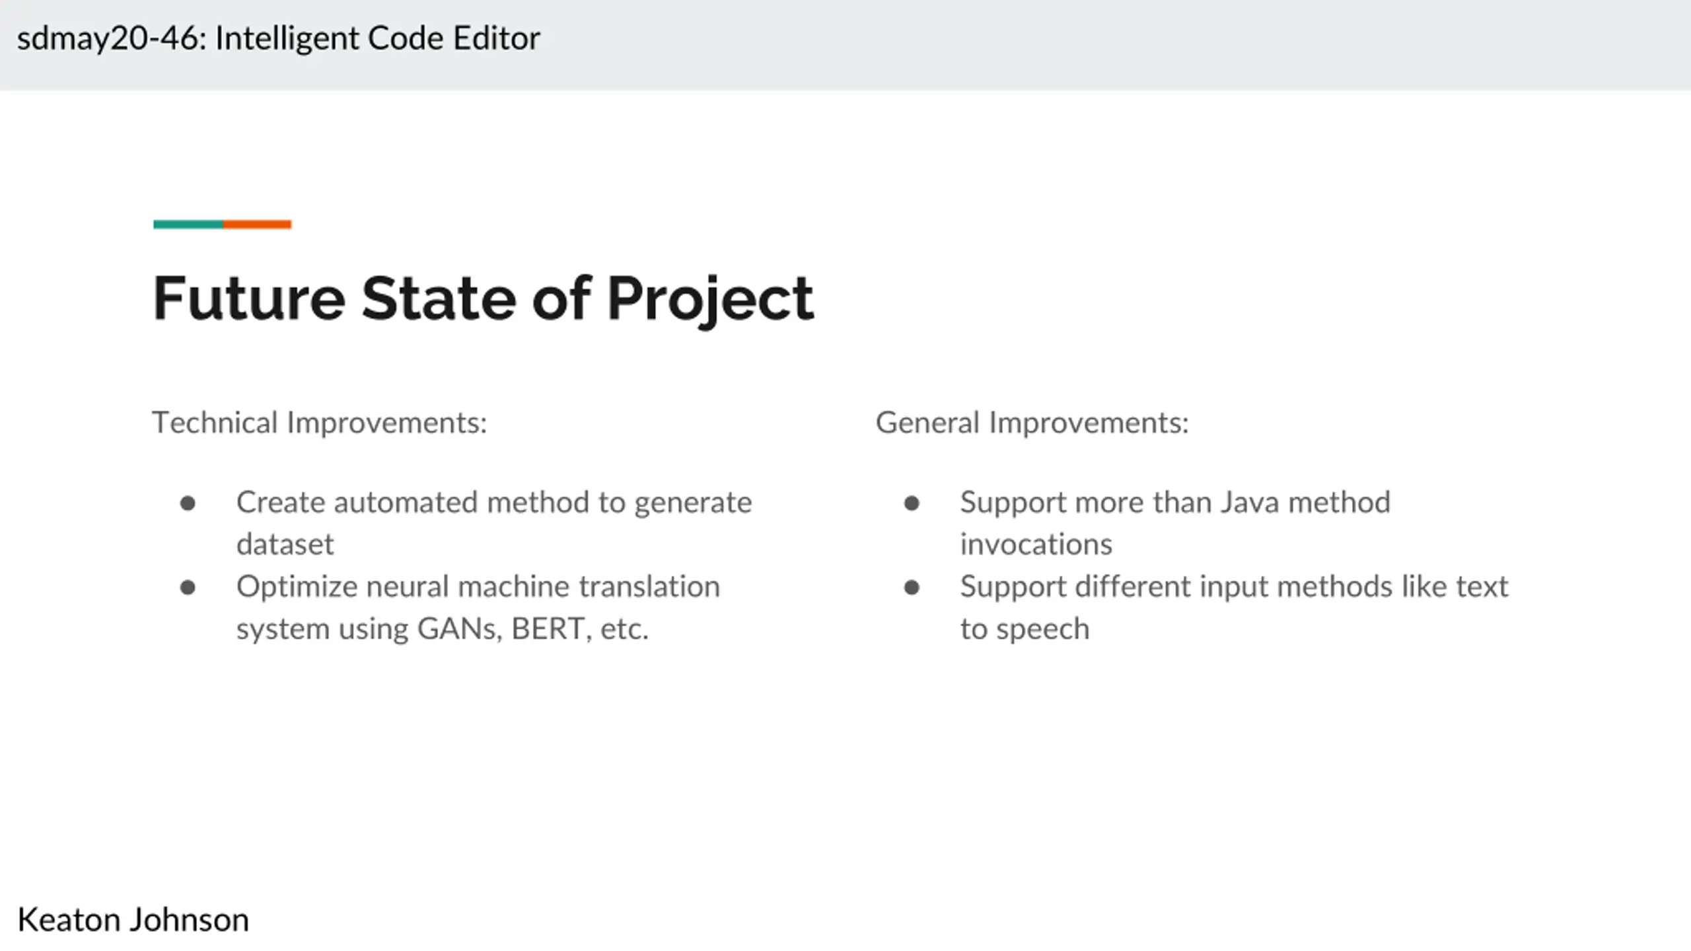Click the word "GANs" in second bullet
This screenshot has height=951, width=1691.
459,629
